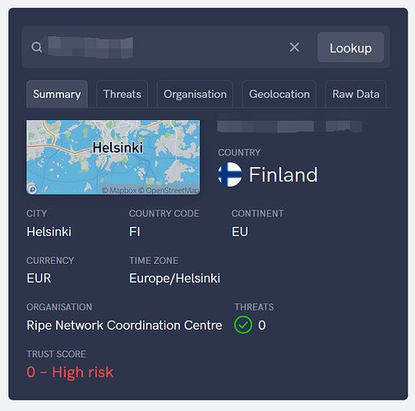Click the Finland country name
Image resolution: width=415 pixels, height=411 pixels.
coord(284,174)
